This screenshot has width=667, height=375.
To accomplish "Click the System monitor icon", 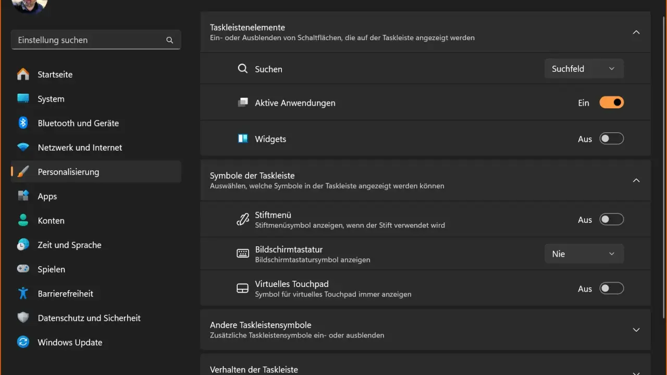I will tap(23, 98).
